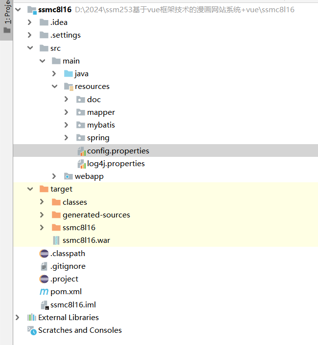This screenshot has height=345, width=318.
Task: Collapse the target folder
Action: click(30, 189)
